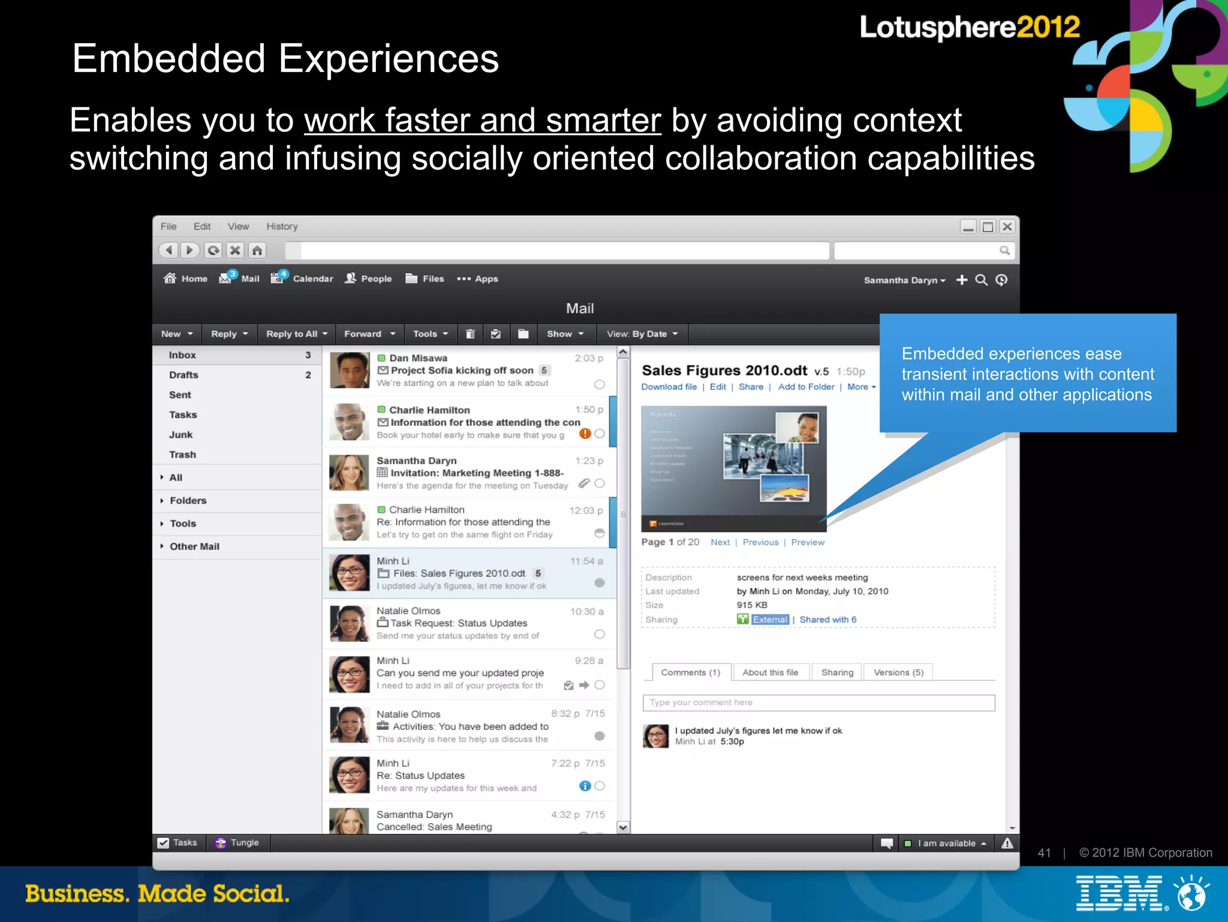
Task: Click the Add to Folder link
Action: (x=806, y=387)
